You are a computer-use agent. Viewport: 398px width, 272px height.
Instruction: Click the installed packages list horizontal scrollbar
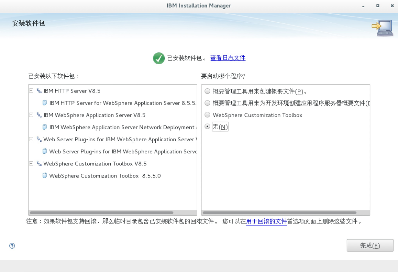click(101, 213)
